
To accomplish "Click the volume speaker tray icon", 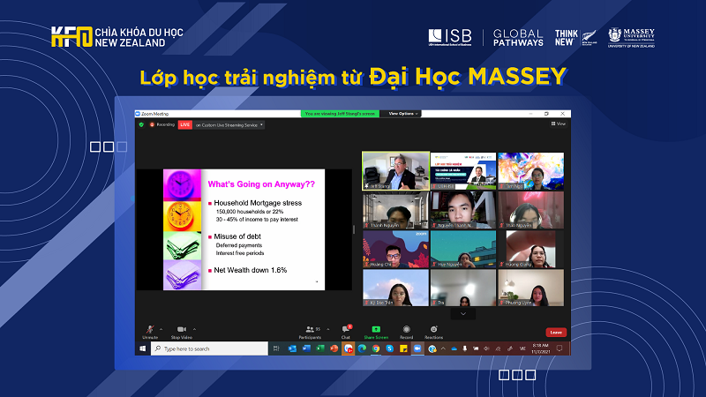I will pyautogui.click(x=487, y=348).
